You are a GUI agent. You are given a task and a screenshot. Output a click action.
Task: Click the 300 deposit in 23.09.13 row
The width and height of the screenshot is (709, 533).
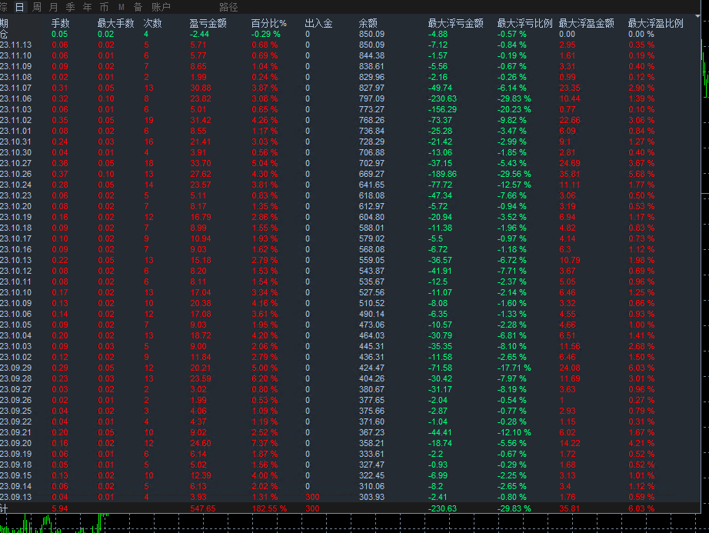pyautogui.click(x=312, y=498)
